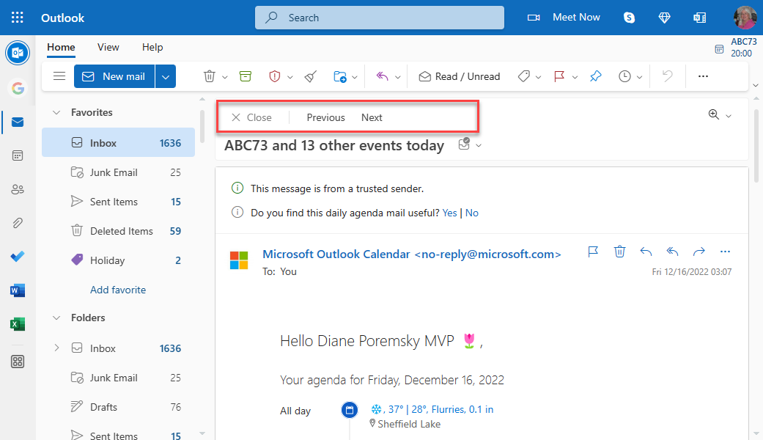Image resolution: width=763 pixels, height=440 pixels.
Task: Archive the message
Action: pyautogui.click(x=246, y=76)
